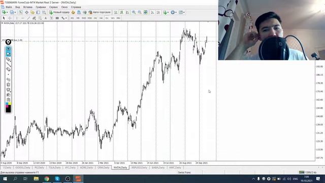The width and height of the screenshot is (325, 183).
Task: Tile chart windows icon
Action: 146,12
